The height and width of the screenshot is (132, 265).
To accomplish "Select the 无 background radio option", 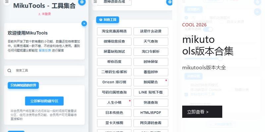I will point(186,18).
